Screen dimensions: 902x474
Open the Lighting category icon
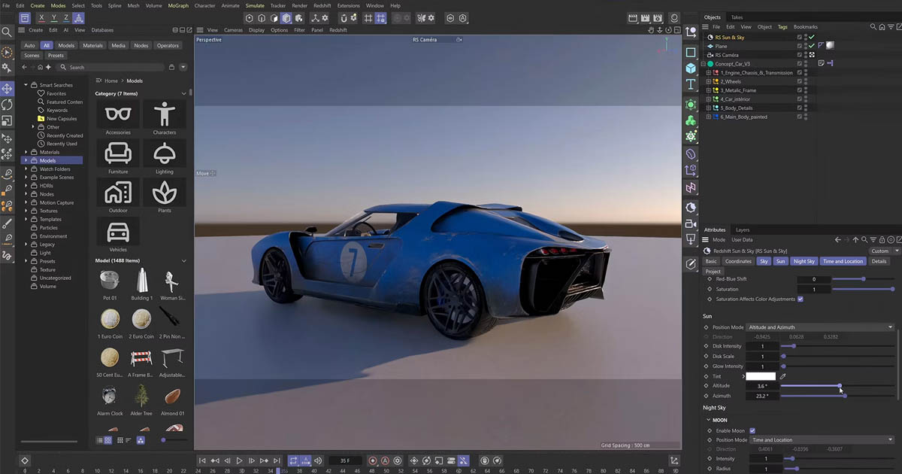coord(164,153)
